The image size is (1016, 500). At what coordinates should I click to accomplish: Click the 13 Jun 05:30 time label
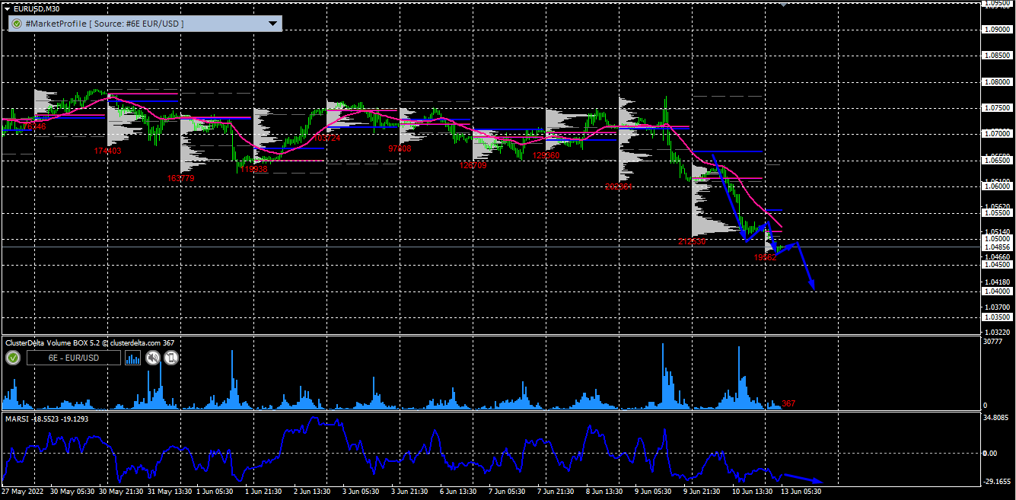tap(802, 492)
